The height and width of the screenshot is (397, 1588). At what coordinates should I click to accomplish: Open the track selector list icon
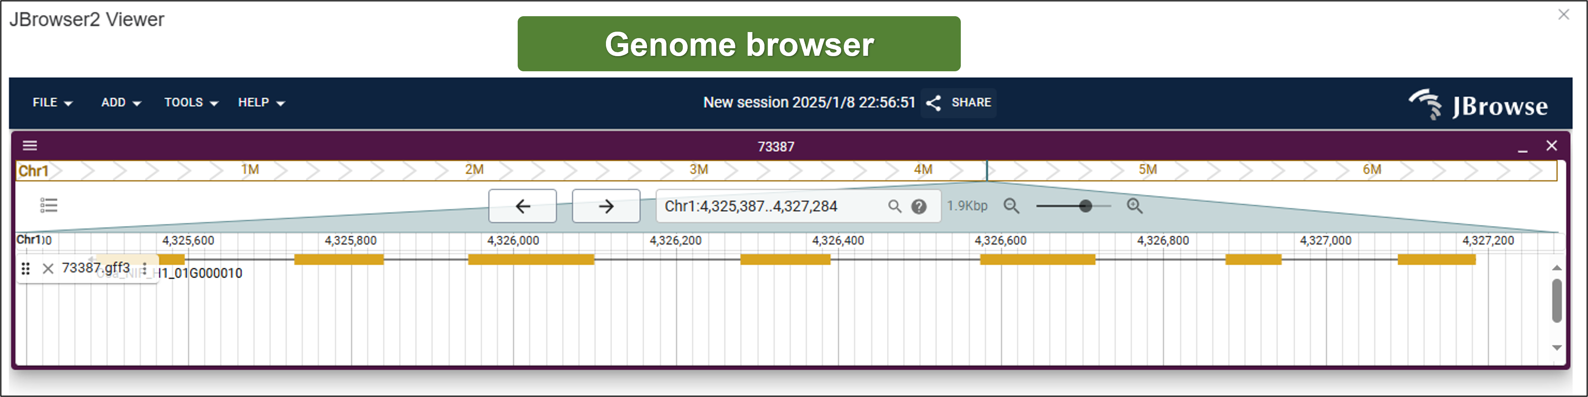point(48,205)
